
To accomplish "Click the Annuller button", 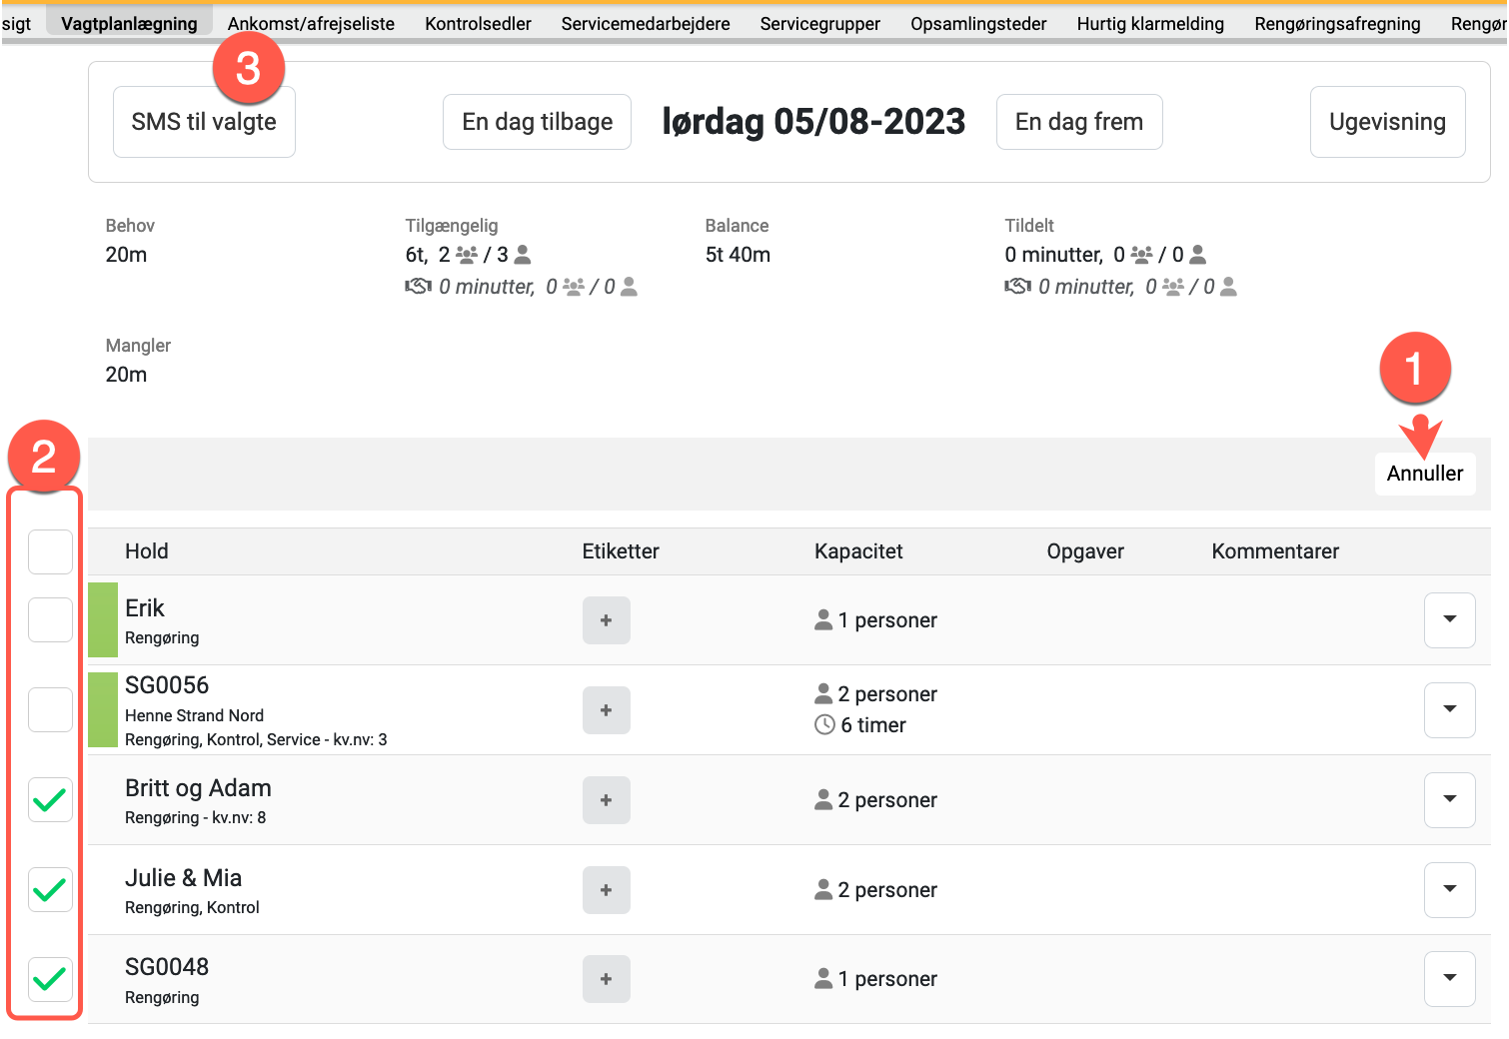I will [1425, 474].
